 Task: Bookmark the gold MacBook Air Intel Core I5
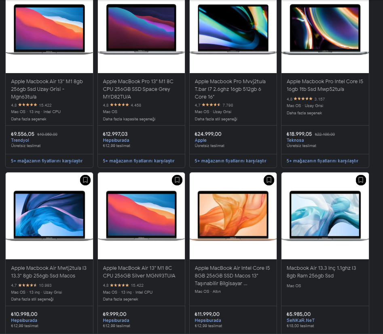pos(269,180)
